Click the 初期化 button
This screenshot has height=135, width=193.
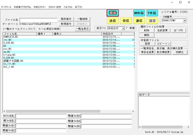180,52
